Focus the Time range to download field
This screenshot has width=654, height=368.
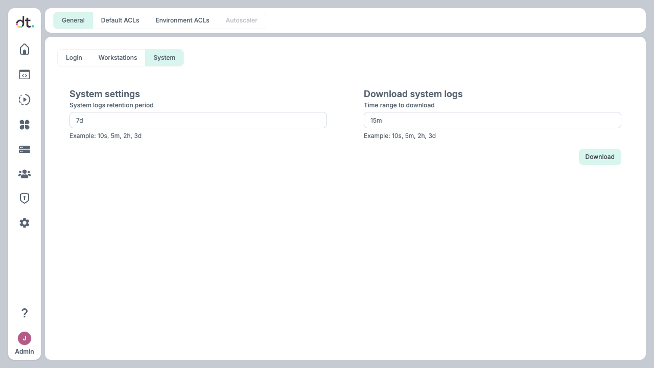tap(493, 121)
